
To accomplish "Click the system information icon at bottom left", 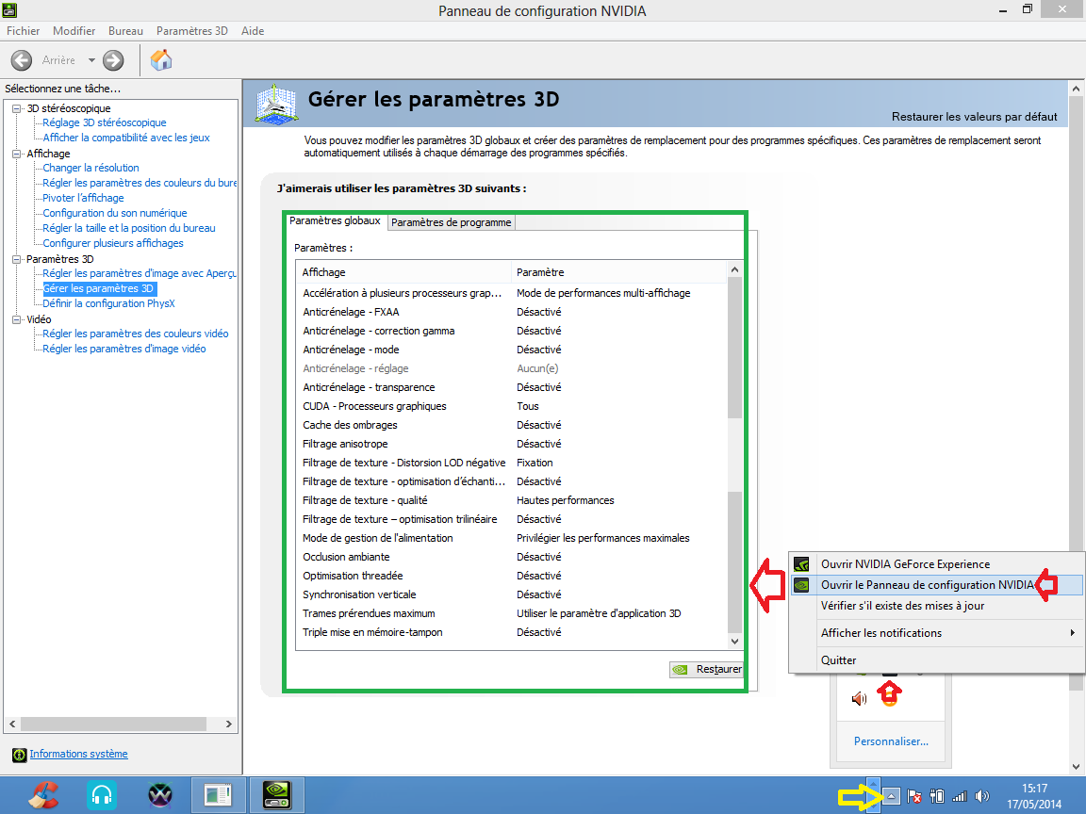I will 20,755.
